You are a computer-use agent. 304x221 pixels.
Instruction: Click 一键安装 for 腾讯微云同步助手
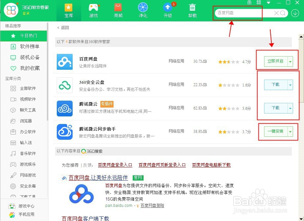coord(276,131)
